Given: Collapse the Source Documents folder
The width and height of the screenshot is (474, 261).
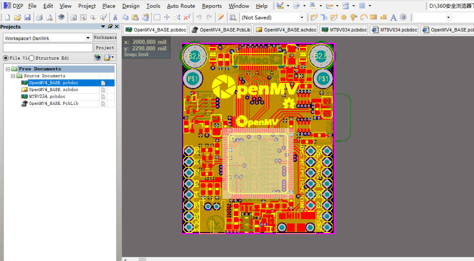Looking at the screenshot, I should 13,76.
